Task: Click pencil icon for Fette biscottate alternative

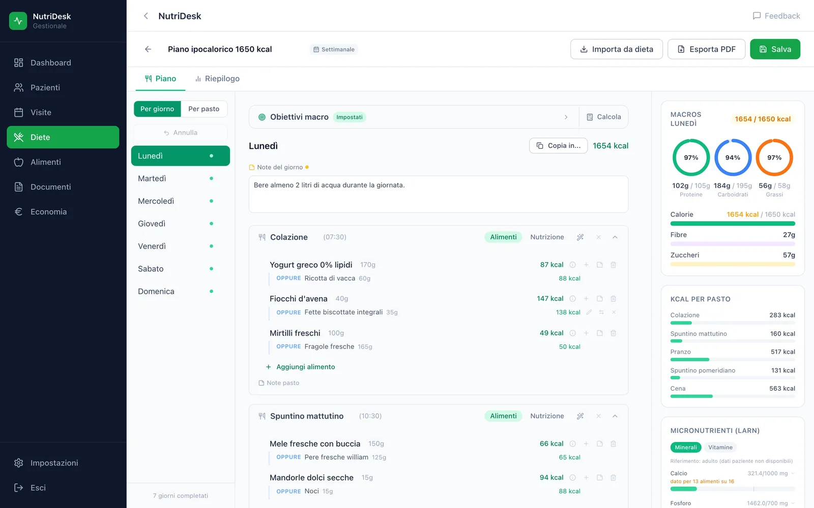Action: pos(589,312)
